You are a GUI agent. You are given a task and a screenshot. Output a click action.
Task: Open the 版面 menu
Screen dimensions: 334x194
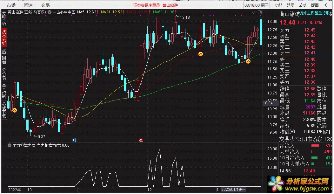[315, 5]
